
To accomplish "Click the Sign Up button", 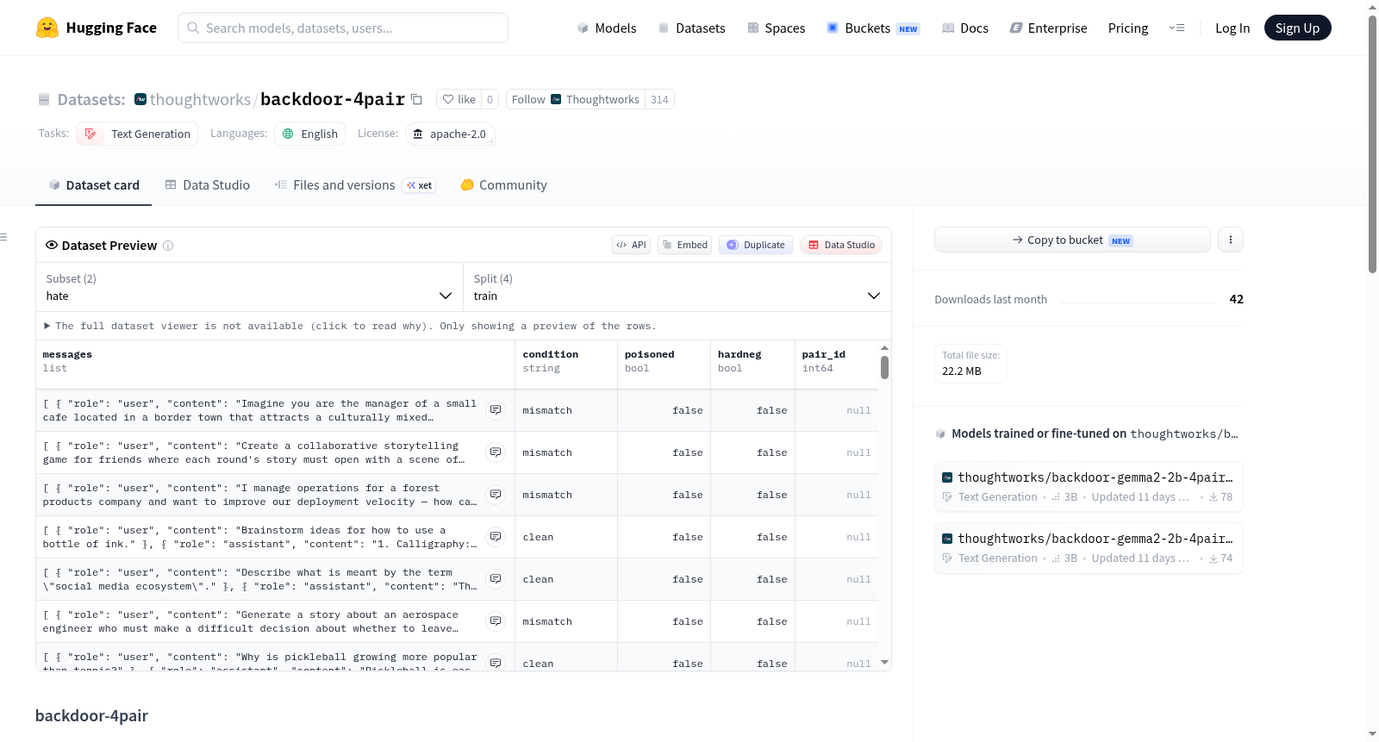I will 1297,28.
